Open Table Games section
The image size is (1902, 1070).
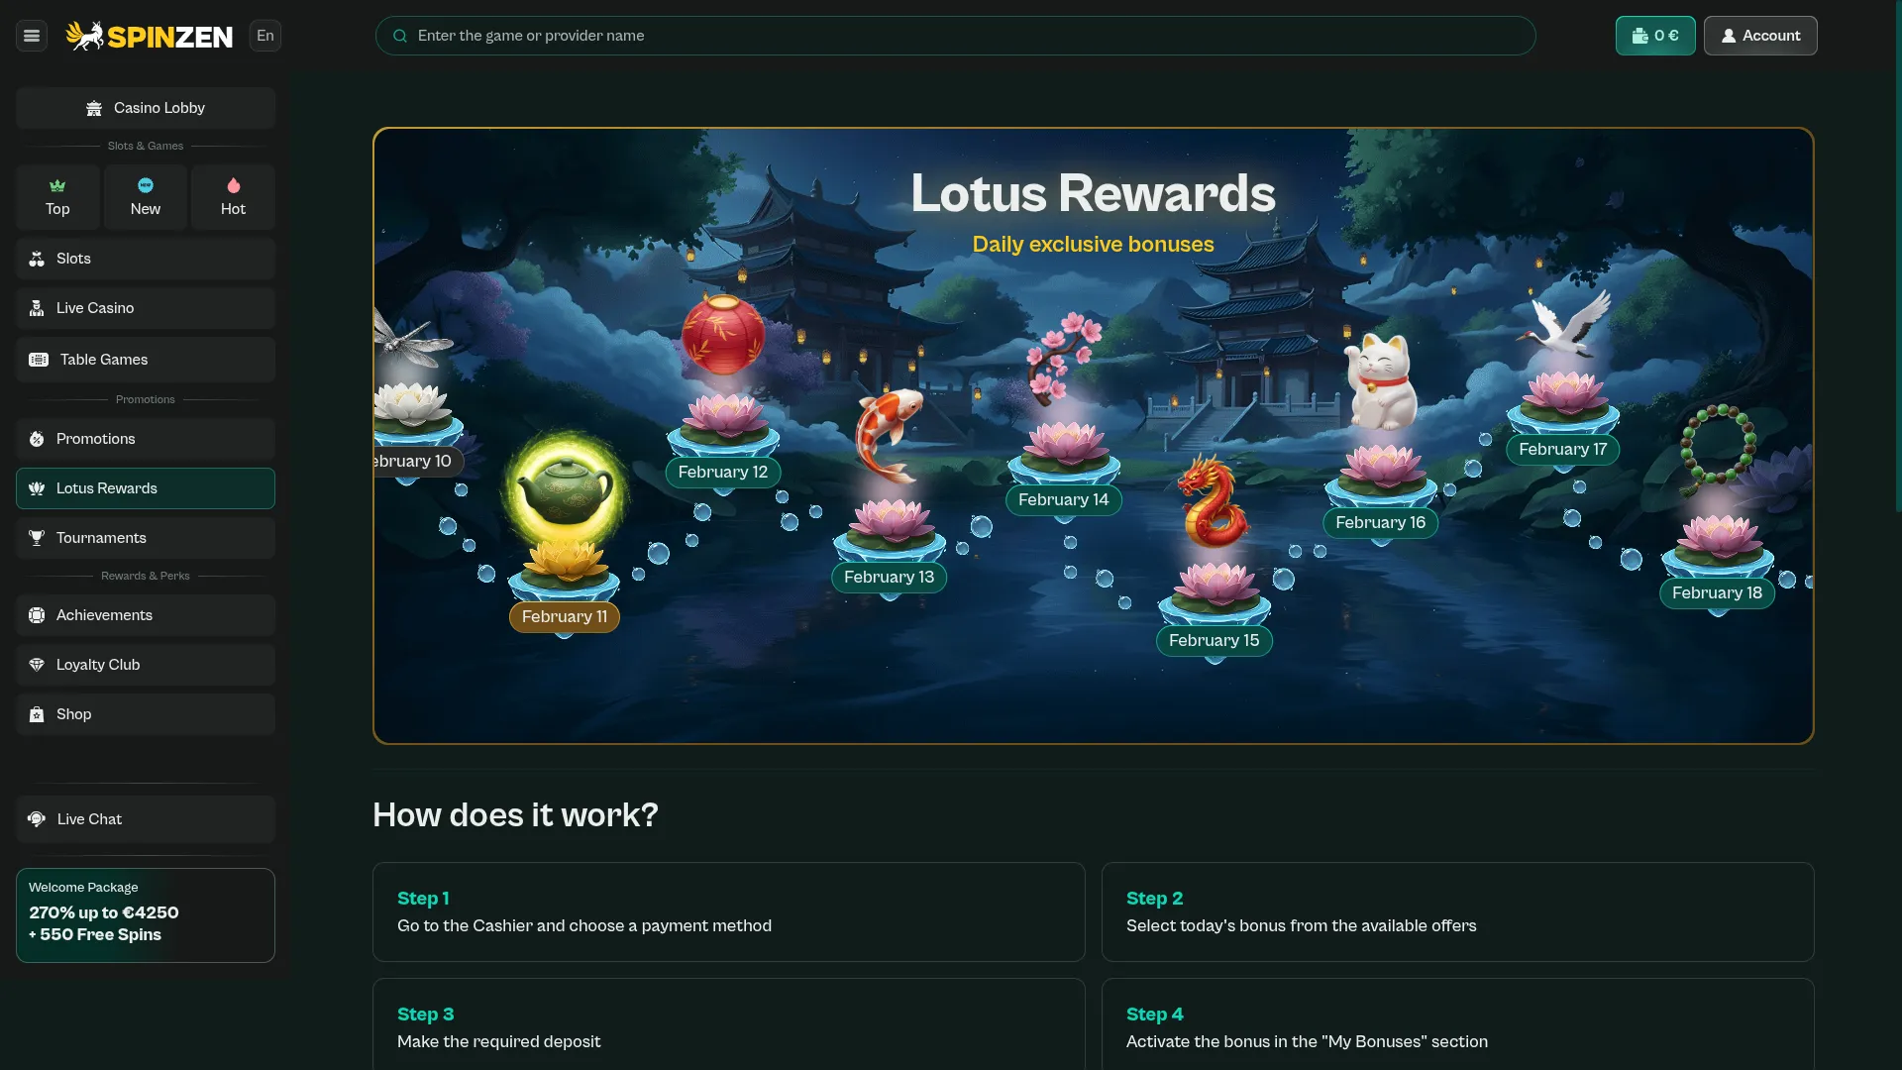146,360
